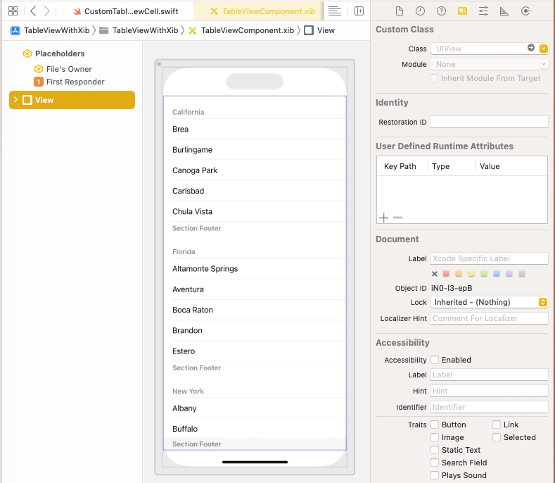This screenshot has width=555, height=483.
Task: Click the related items grid icon
Action: coord(13,11)
